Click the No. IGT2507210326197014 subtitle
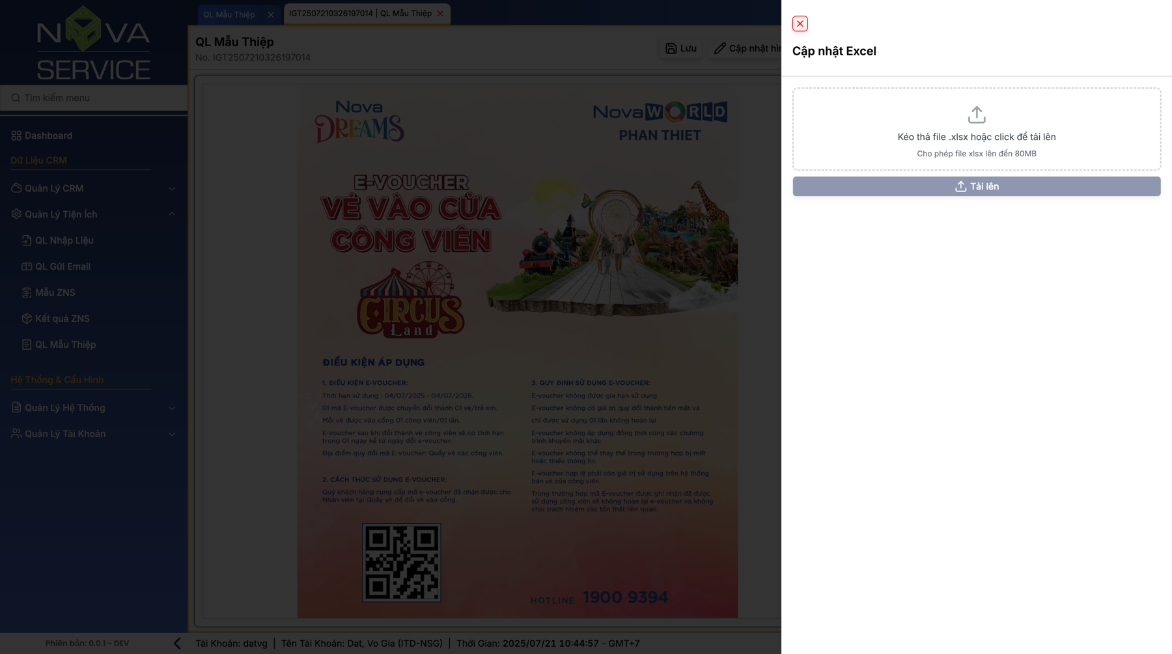 point(253,57)
